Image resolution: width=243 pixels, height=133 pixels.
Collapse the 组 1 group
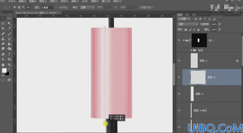pos(184,40)
